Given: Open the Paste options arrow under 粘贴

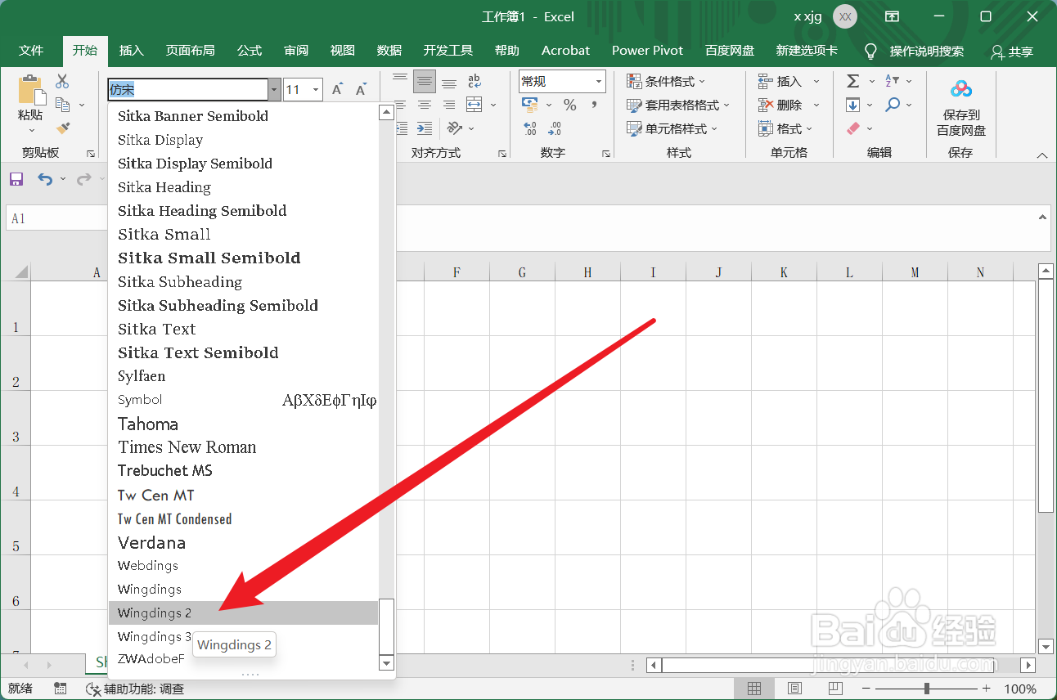Looking at the screenshot, I should [x=31, y=130].
